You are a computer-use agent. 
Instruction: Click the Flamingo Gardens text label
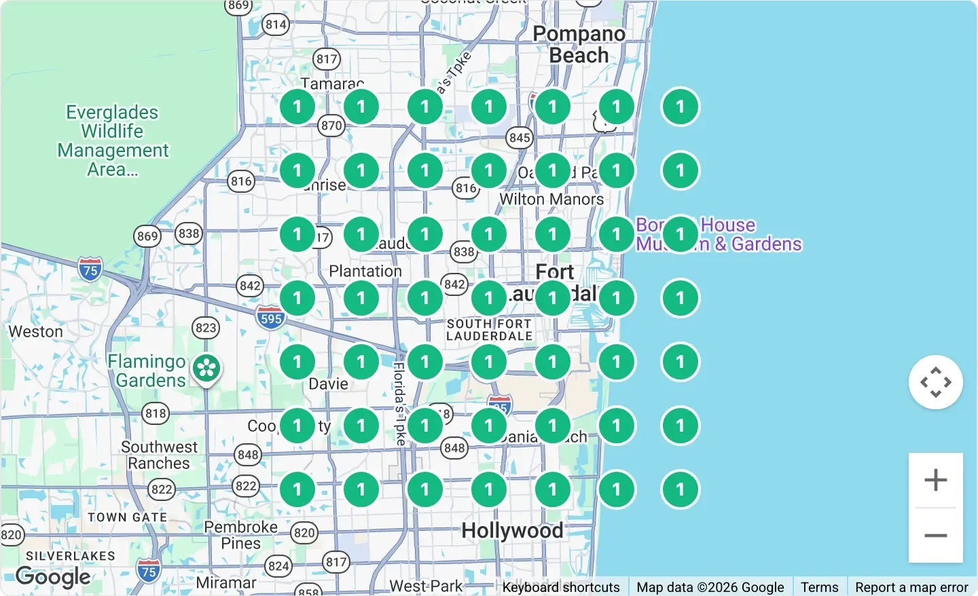(x=147, y=371)
